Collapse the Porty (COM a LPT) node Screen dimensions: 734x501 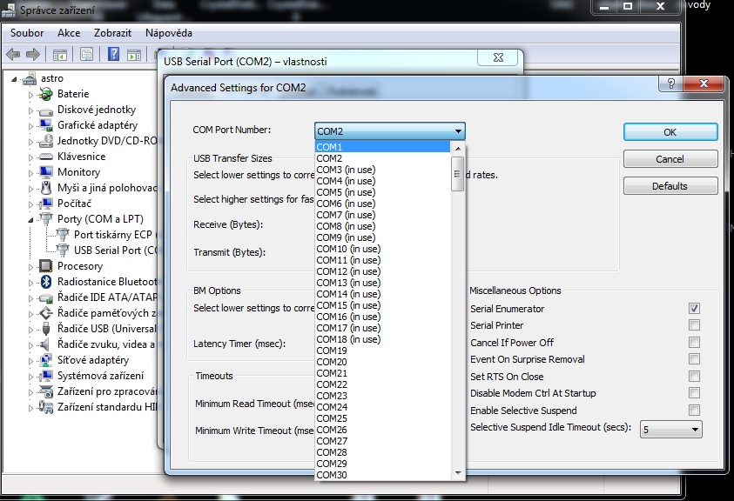tap(32, 219)
